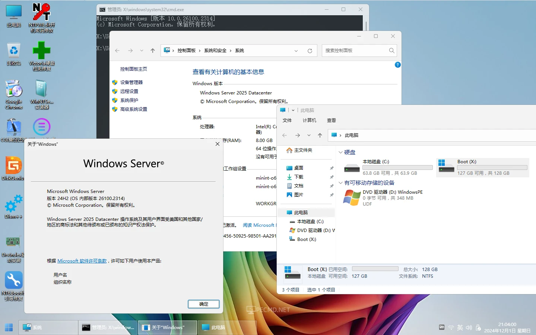
Task: Open Microsoft 软件许可条款 link
Action: pos(82,261)
